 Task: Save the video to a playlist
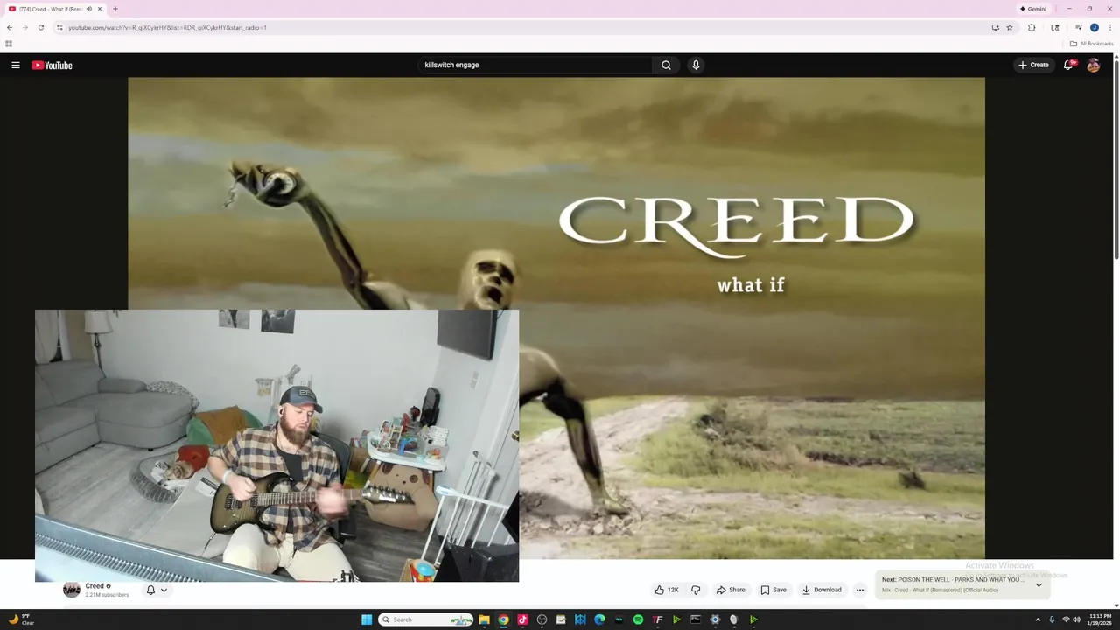pyautogui.click(x=773, y=590)
